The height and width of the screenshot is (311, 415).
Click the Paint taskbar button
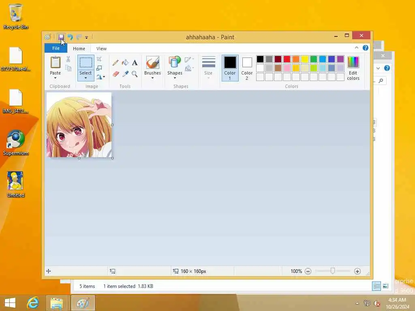coord(83,303)
